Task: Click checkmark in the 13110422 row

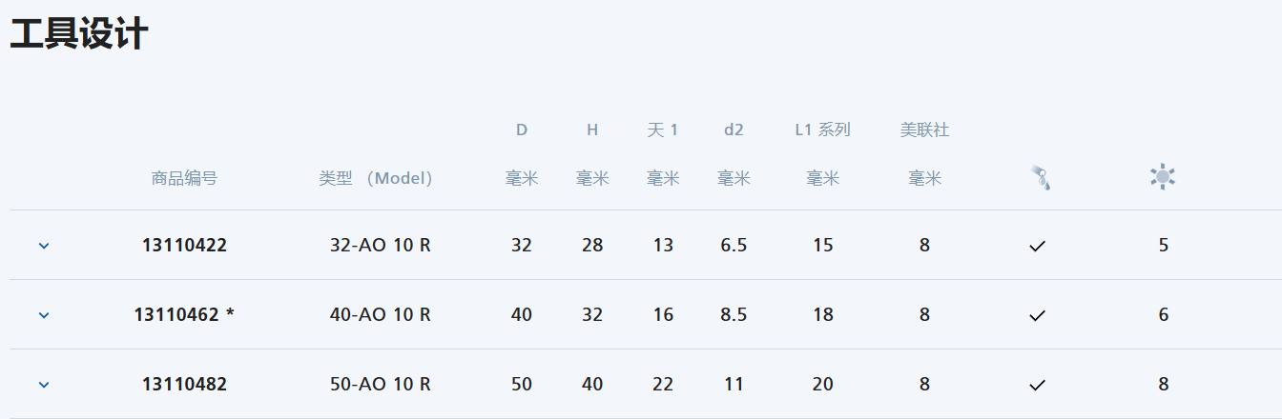Action: tap(1038, 246)
